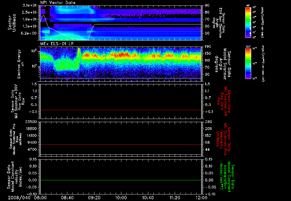Viewport: 291px width, 201px height.
Task: Click the '09:20' time axis label
Action: coord(94,198)
